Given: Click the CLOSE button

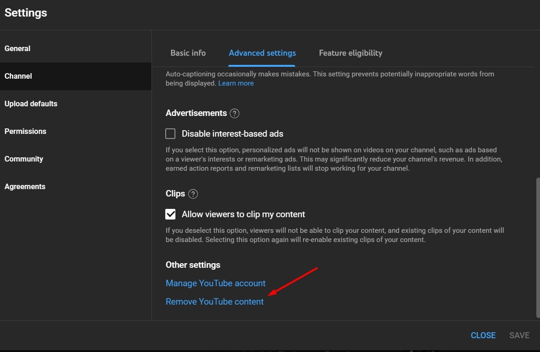Looking at the screenshot, I should point(483,335).
